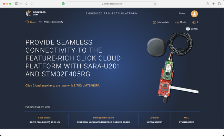
Task: Open a new tab with plus icon
Action: (x=213, y=4)
